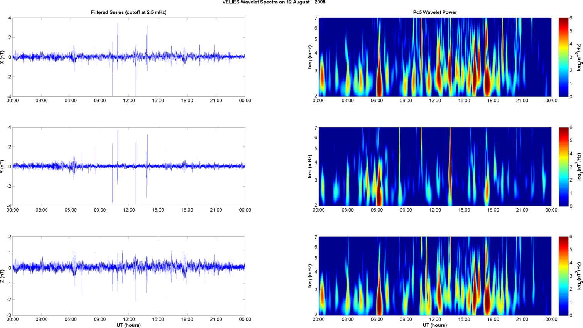Viewport: 583px width, 328px height.
Task: Click the '21:00' tick under the Z wavelet spectrogram
Action: (522, 320)
